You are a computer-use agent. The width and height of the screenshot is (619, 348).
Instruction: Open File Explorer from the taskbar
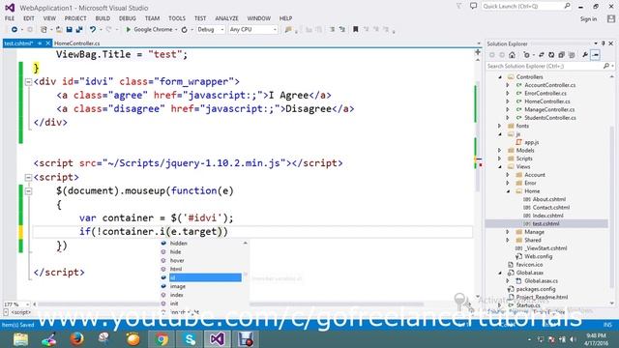pos(20,339)
